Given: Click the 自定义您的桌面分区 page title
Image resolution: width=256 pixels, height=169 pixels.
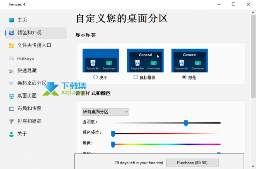Looking at the screenshot, I should [122, 18].
